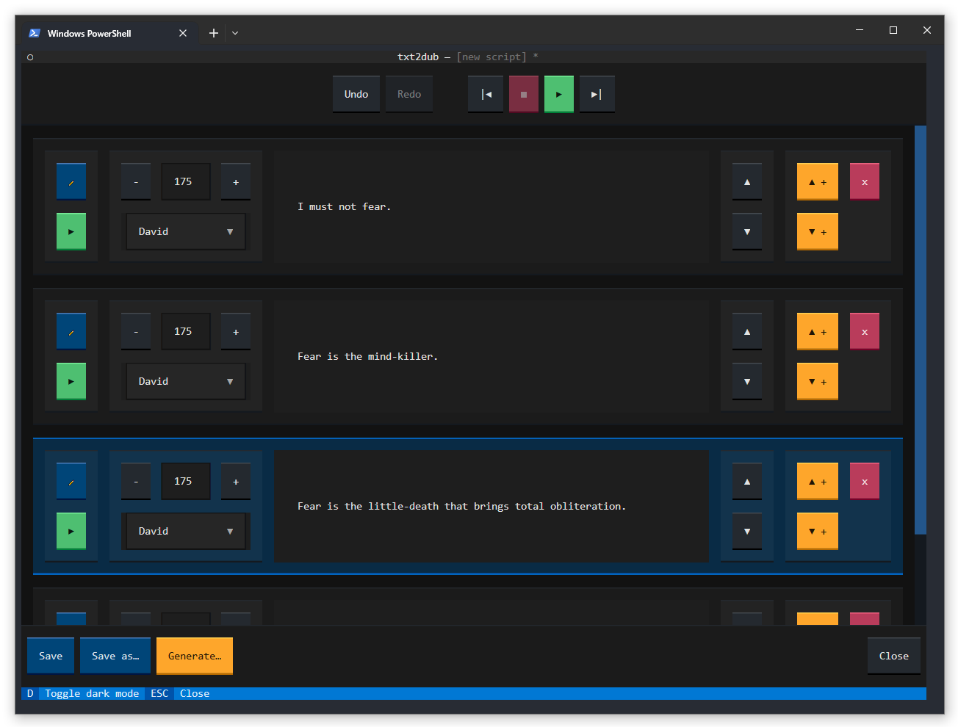Image resolution: width=958 pixels, height=727 pixels.
Task: Stop playback using the red stop icon
Action: [524, 93]
